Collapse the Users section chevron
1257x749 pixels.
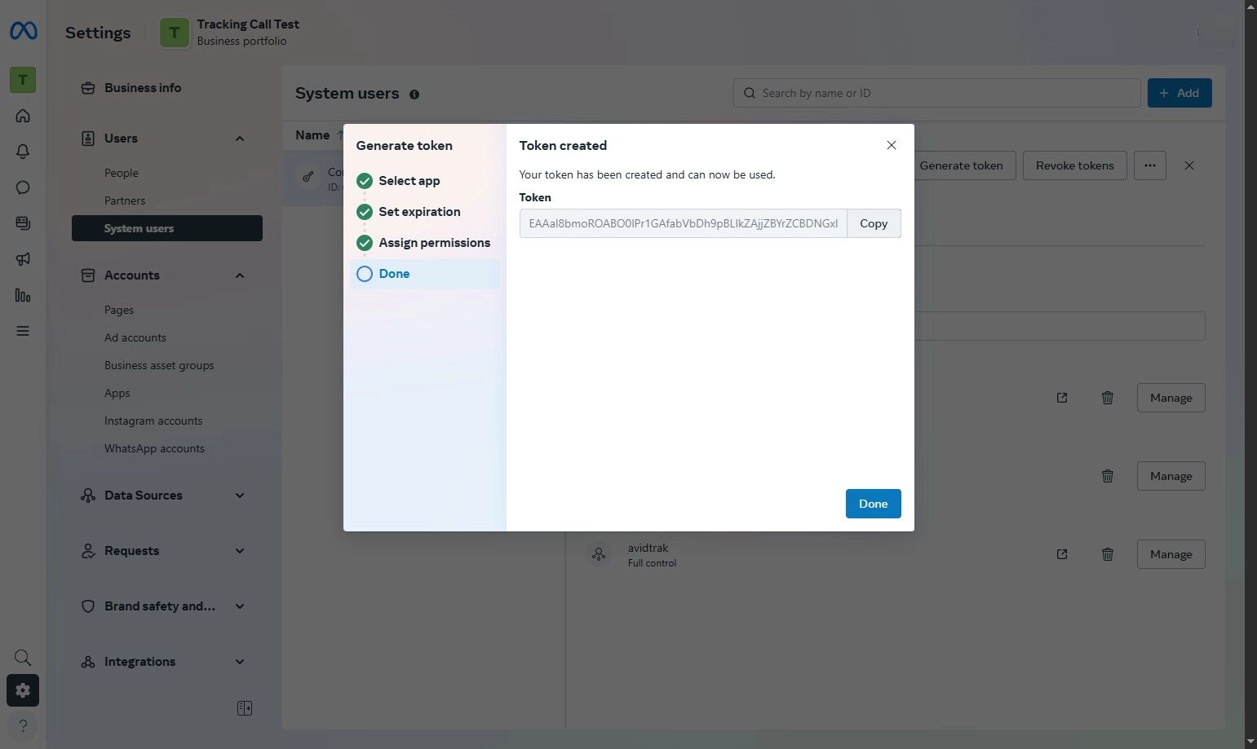tap(239, 139)
